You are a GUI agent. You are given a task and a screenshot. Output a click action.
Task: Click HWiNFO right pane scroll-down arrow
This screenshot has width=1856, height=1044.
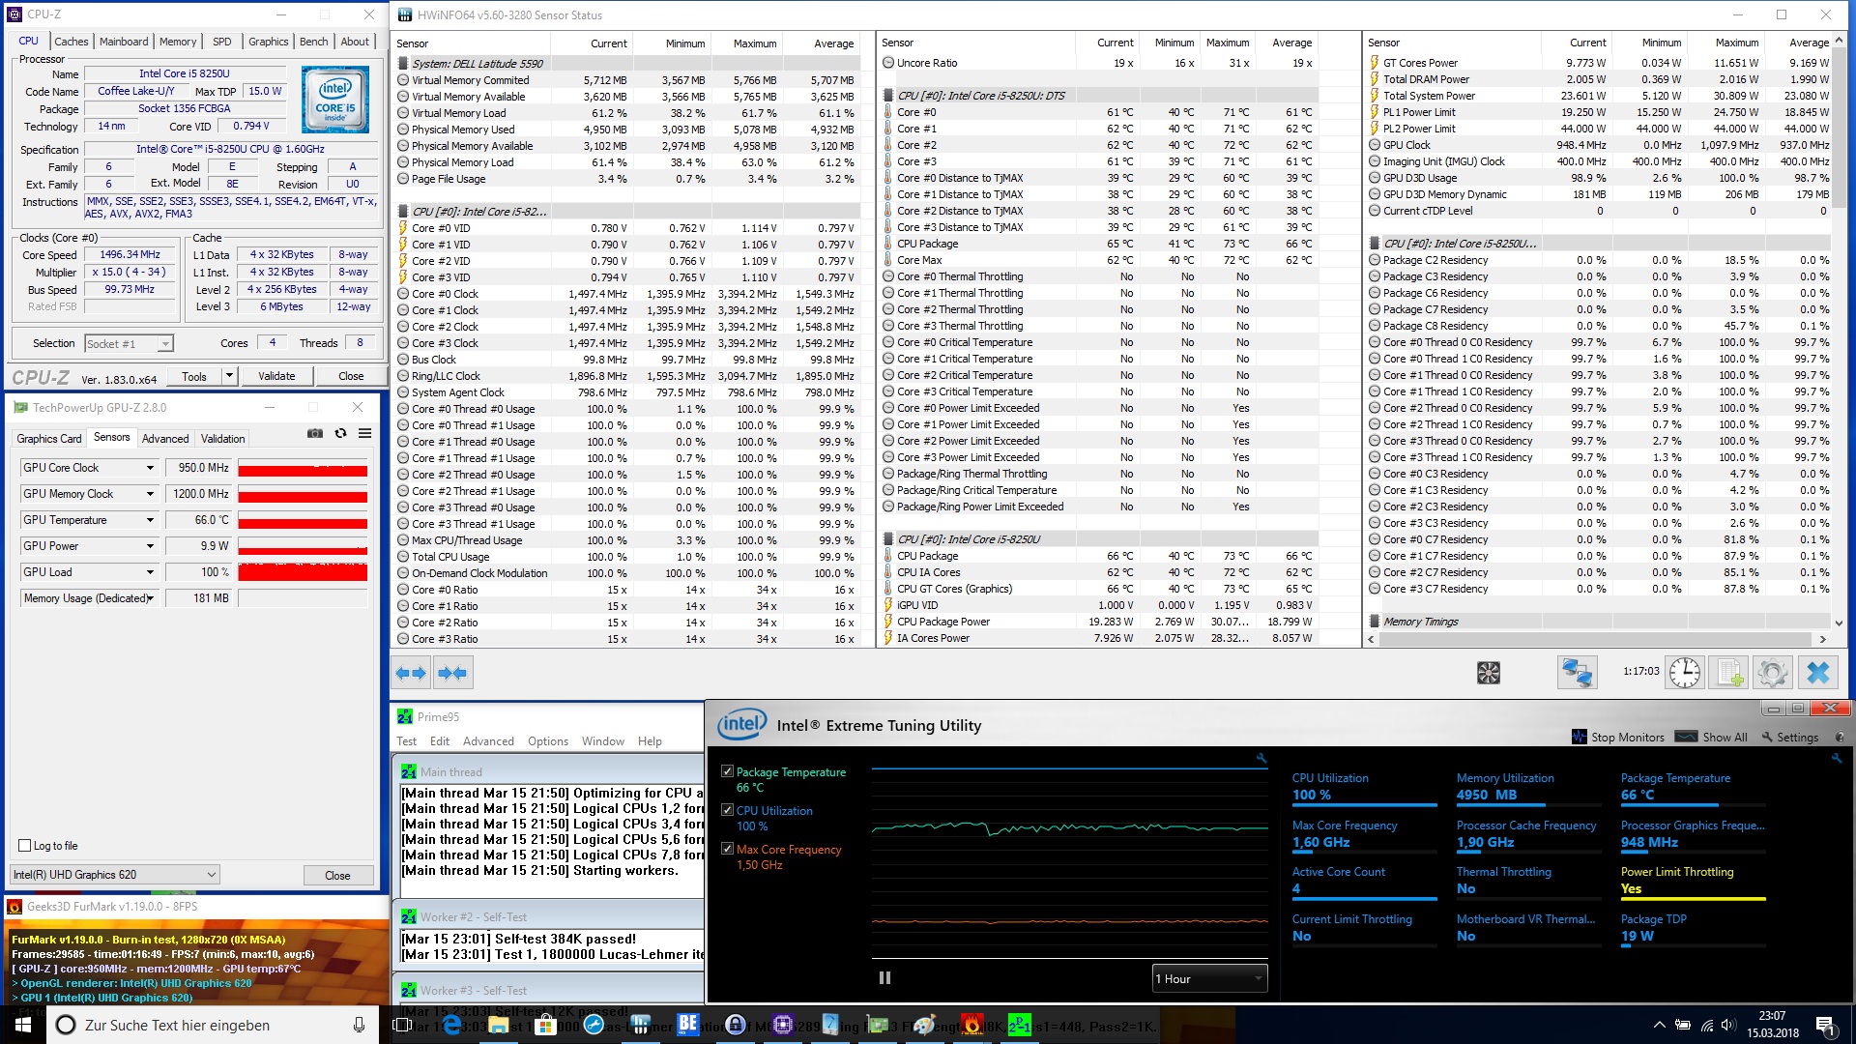[1839, 623]
